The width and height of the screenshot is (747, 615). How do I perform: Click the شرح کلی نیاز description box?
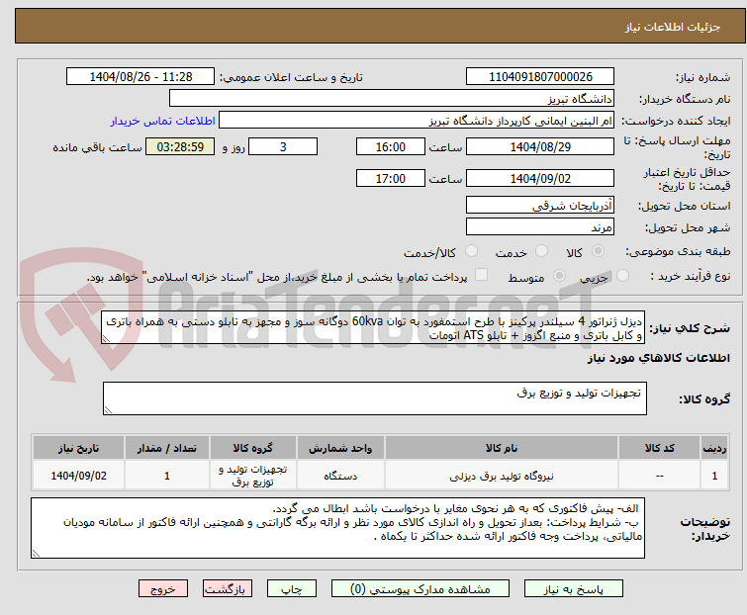[x=374, y=327]
